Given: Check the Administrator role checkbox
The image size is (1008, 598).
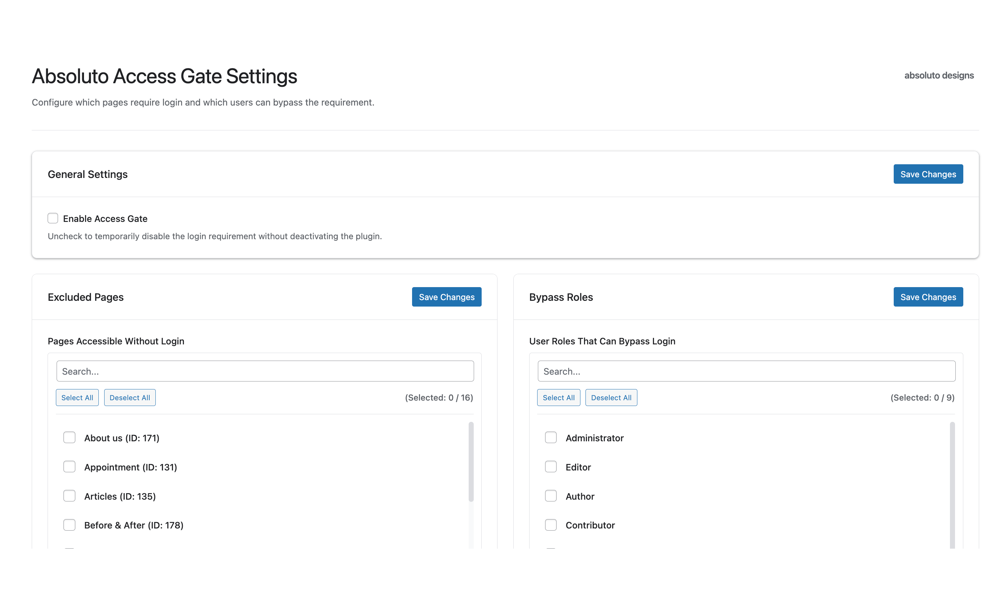Looking at the screenshot, I should [551, 438].
